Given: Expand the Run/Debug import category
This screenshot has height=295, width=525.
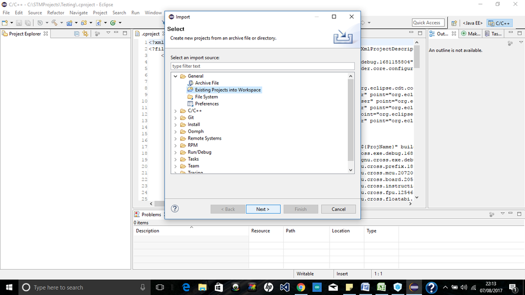Looking at the screenshot, I should [x=176, y=152].
